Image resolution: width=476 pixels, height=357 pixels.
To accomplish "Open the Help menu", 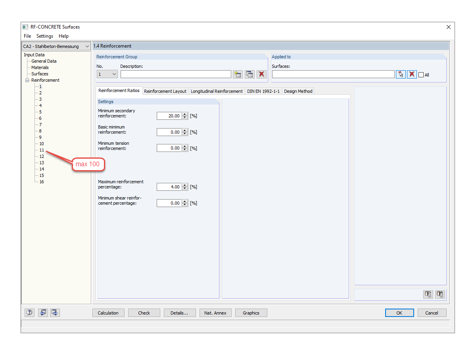I will click(63, 36).
